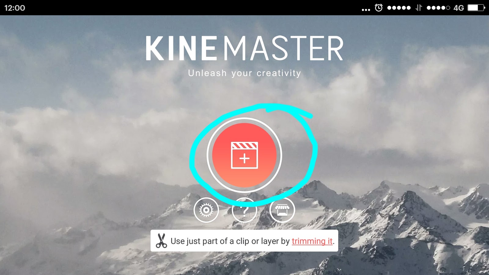Tap the KINEMASTER logo title

point(244,48)
